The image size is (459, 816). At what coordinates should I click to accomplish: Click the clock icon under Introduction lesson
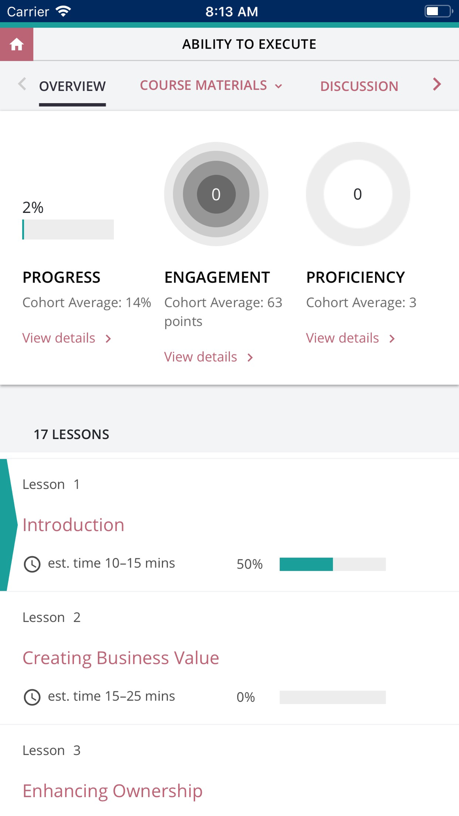point(32,564)
